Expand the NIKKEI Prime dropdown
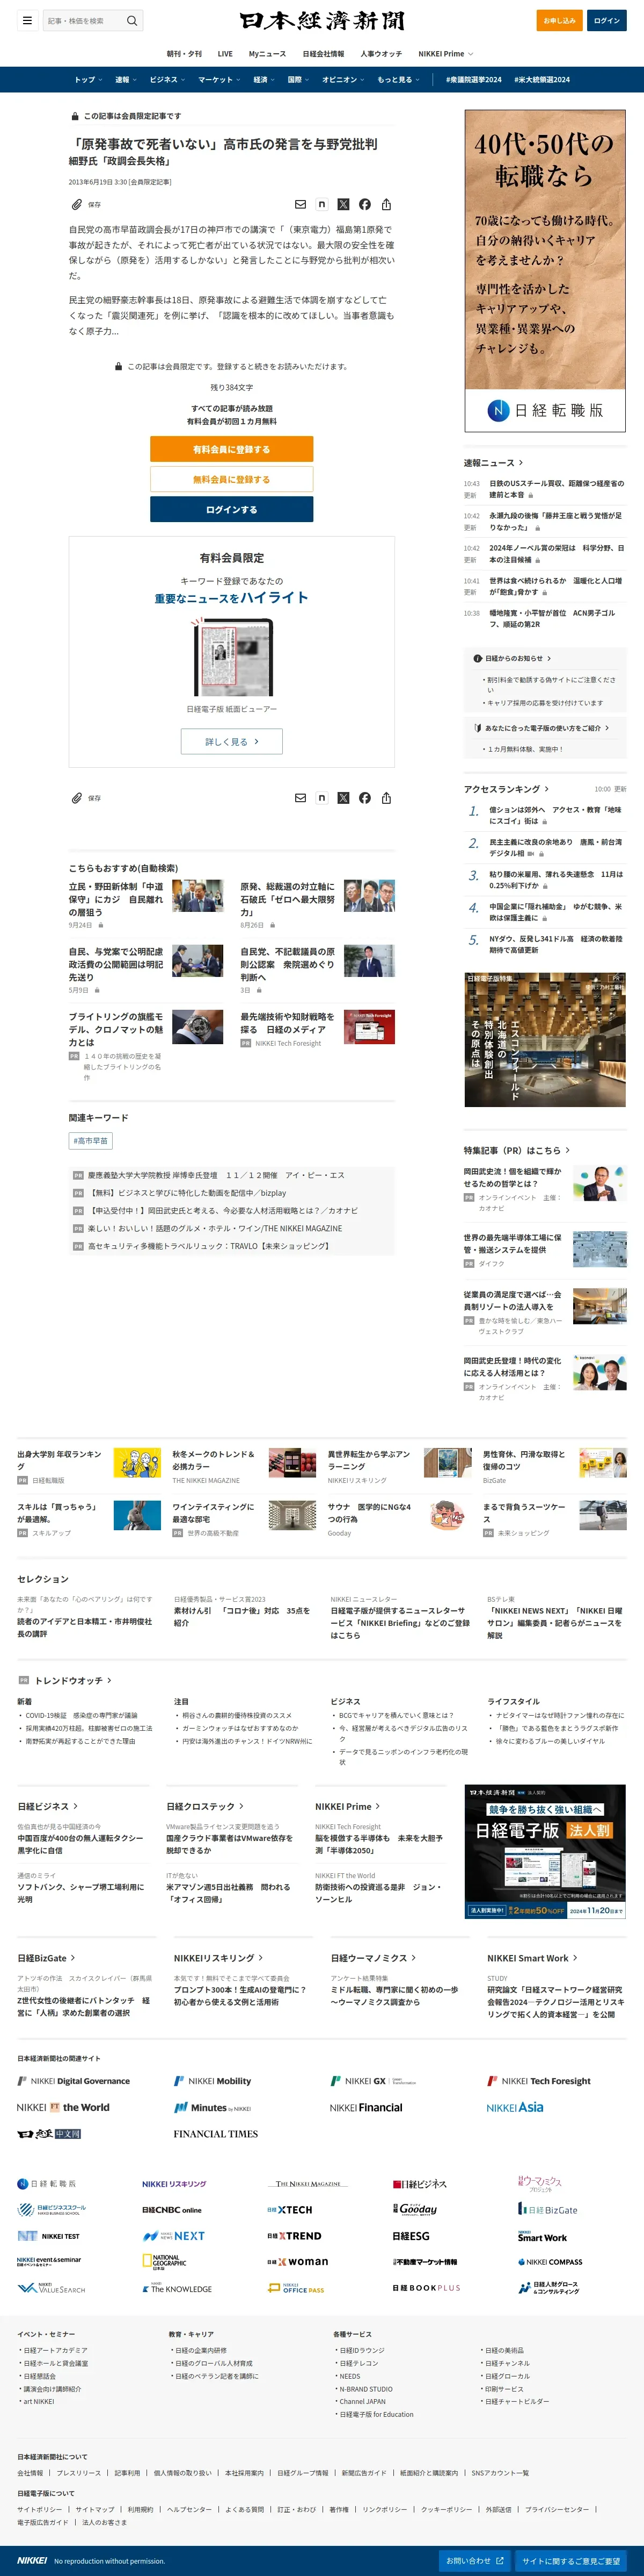Viewport: 644px width, 2576px height. coord(445,54)
